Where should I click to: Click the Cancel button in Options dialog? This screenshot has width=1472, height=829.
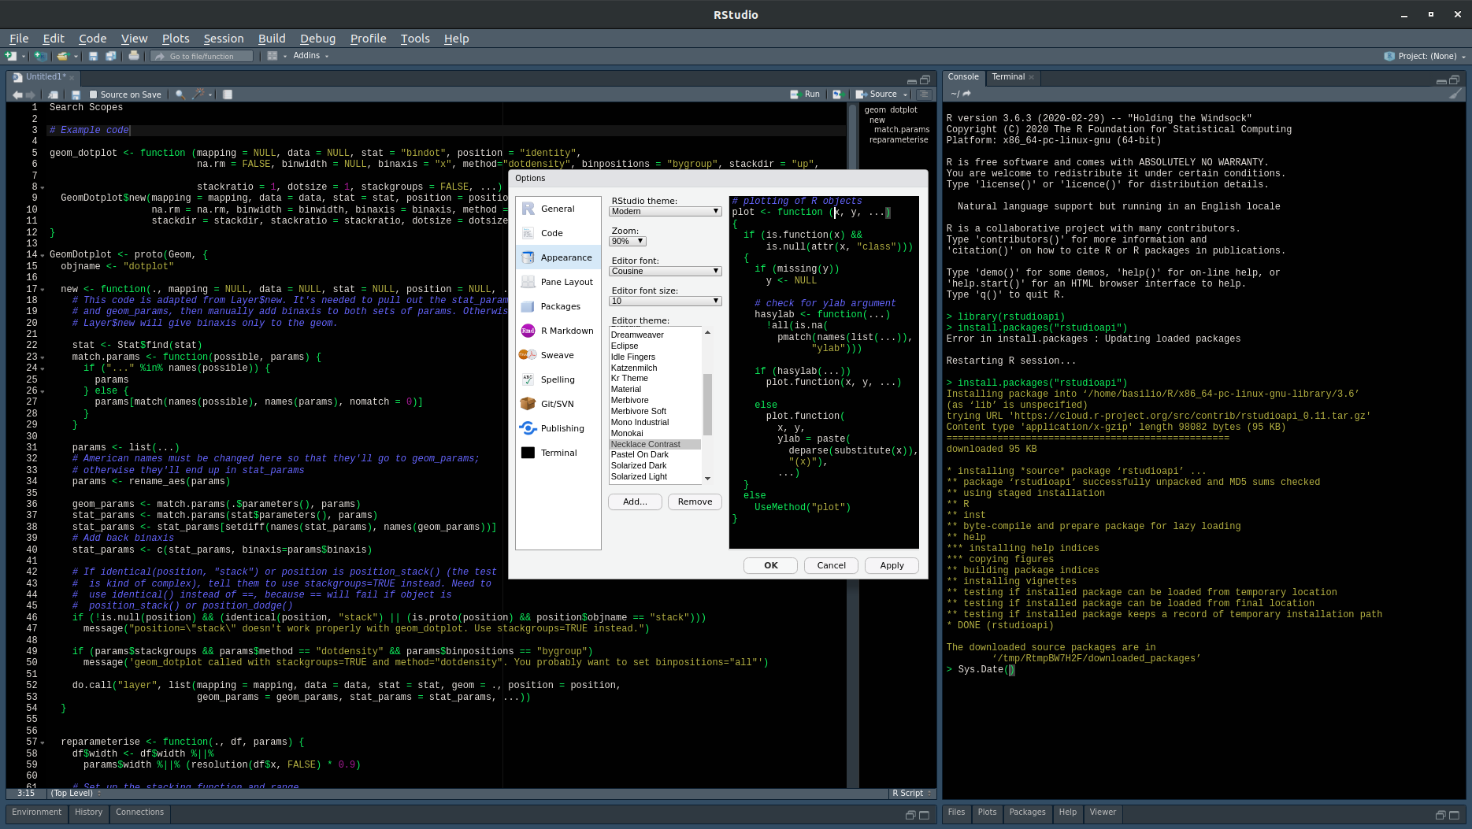(x=831, y=565)
